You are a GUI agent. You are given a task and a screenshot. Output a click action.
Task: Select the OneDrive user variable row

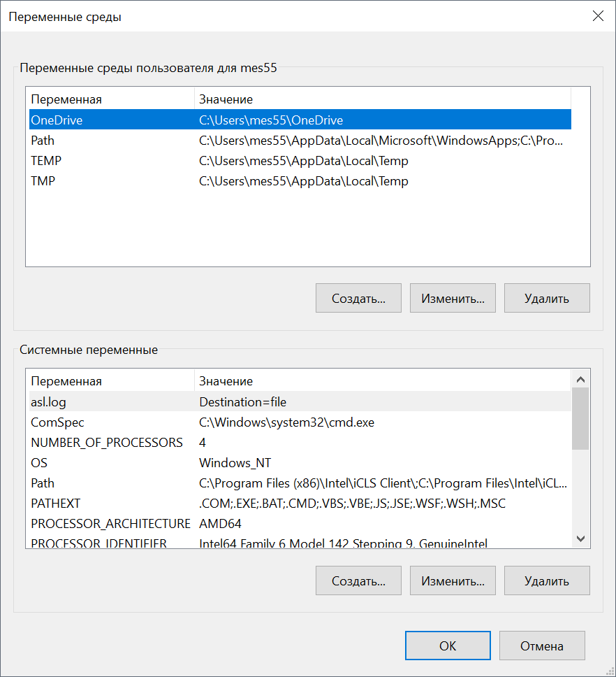coord(57,120)
